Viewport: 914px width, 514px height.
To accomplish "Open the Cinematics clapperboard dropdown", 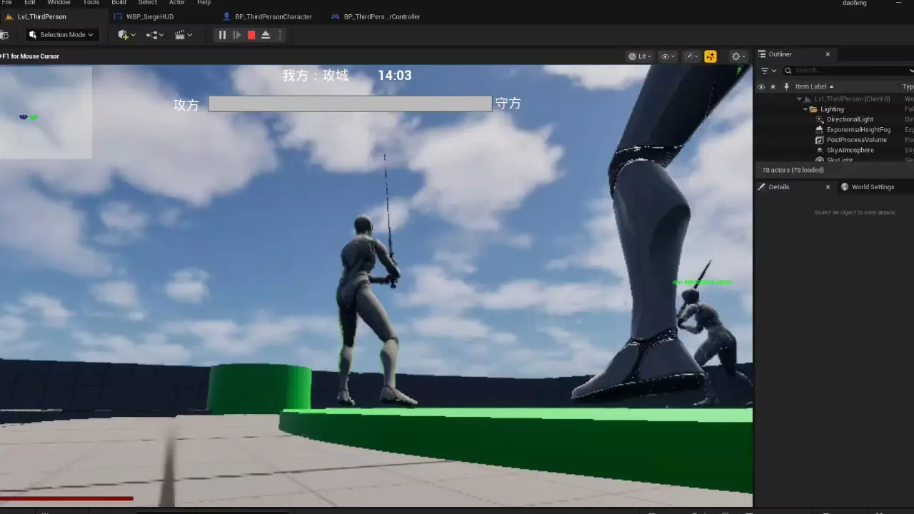I will point(184,34).
